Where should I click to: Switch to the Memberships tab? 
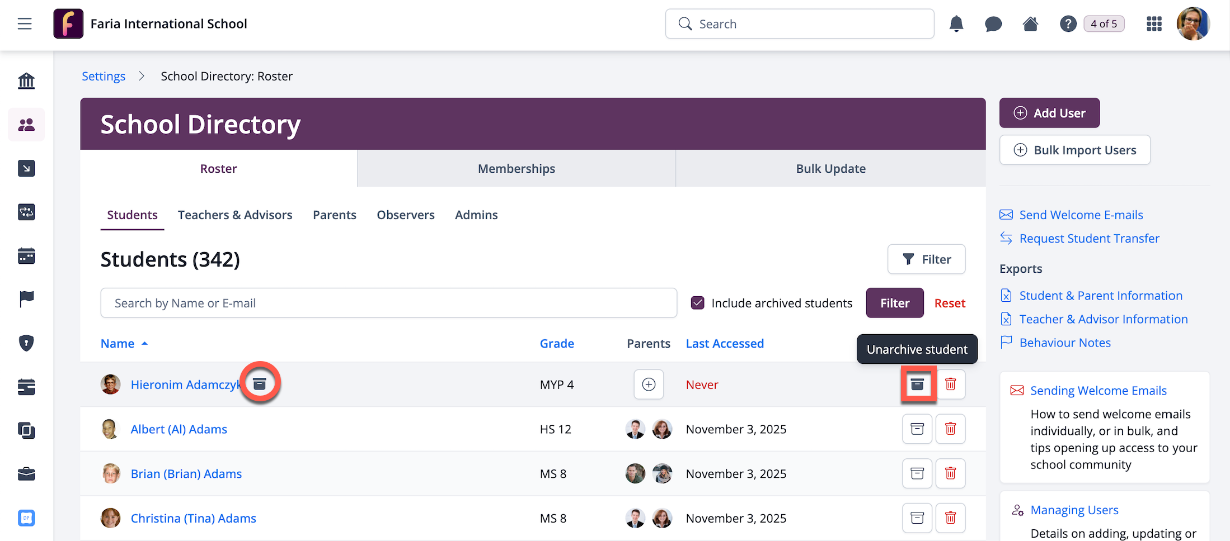(x=516, y=169)
